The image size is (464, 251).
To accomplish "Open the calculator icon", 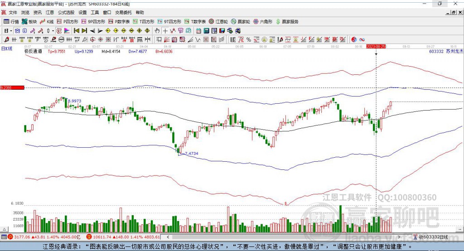I will 206,31.
